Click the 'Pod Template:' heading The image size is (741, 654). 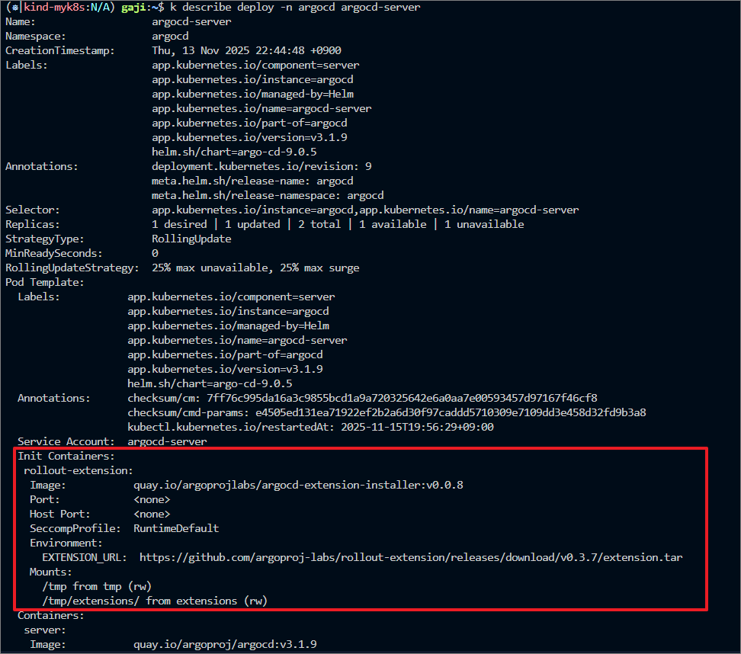45,283
